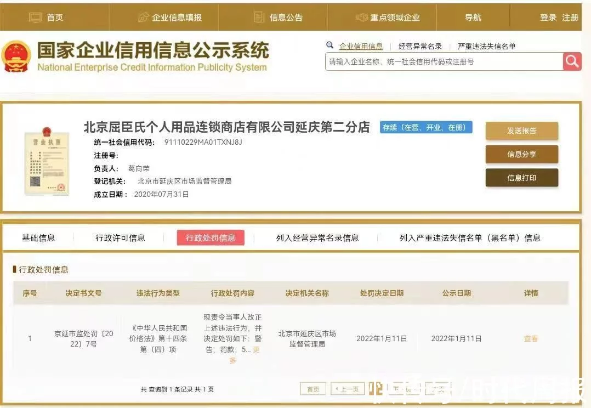Click the national emblem logo

pyautogui.click(x=16, y=56)
